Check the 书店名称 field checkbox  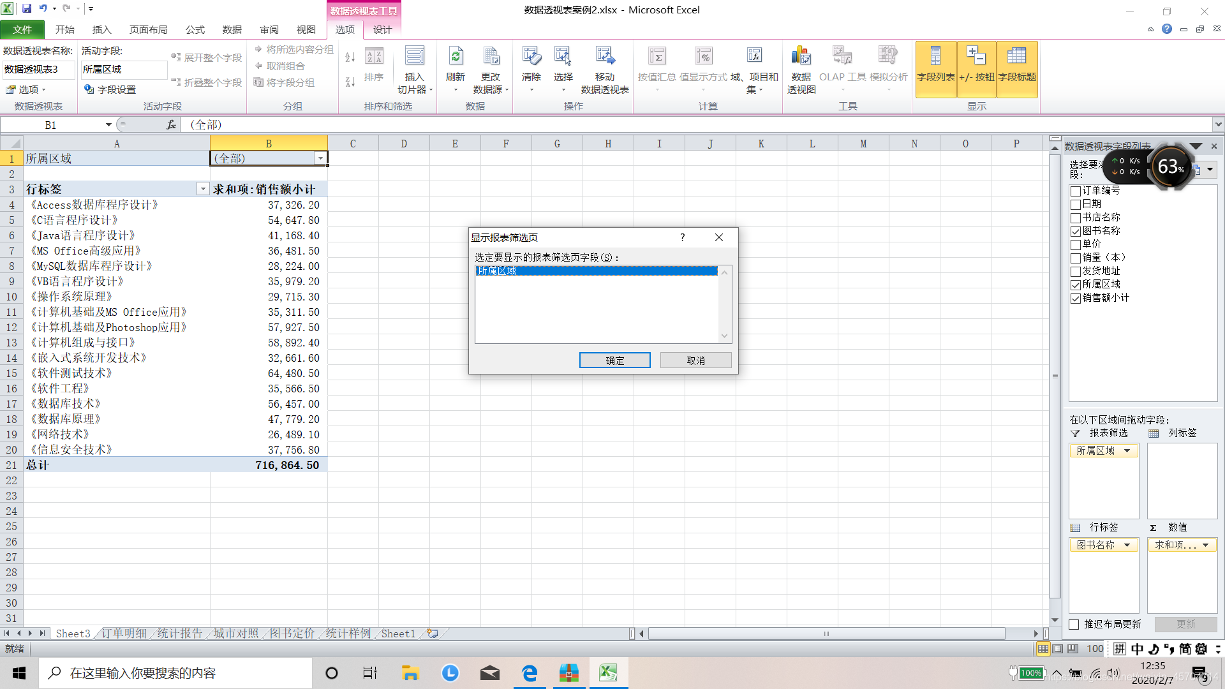1076,218
